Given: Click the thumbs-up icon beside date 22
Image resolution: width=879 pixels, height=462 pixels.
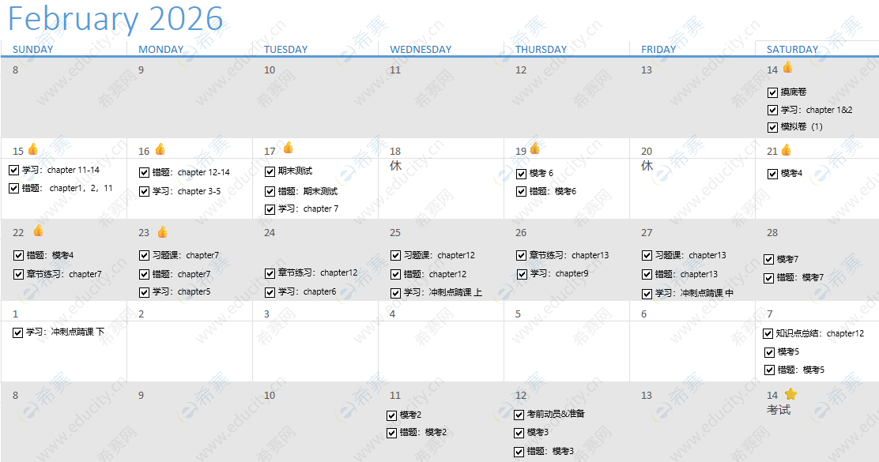Looking at the screenshot, I should point(38,230).
